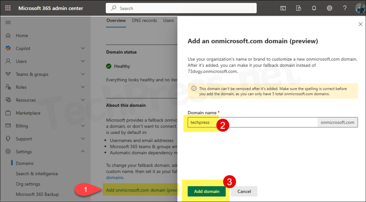Expand the Support menu chevron
366x202 pixels.
[x=83, y=139]
